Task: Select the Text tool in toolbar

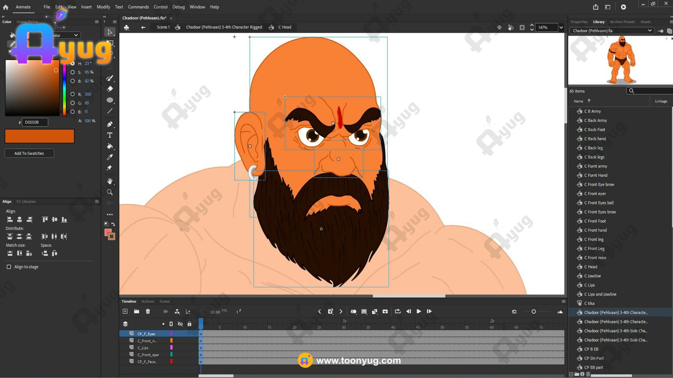Action: [x=110, y=135]
